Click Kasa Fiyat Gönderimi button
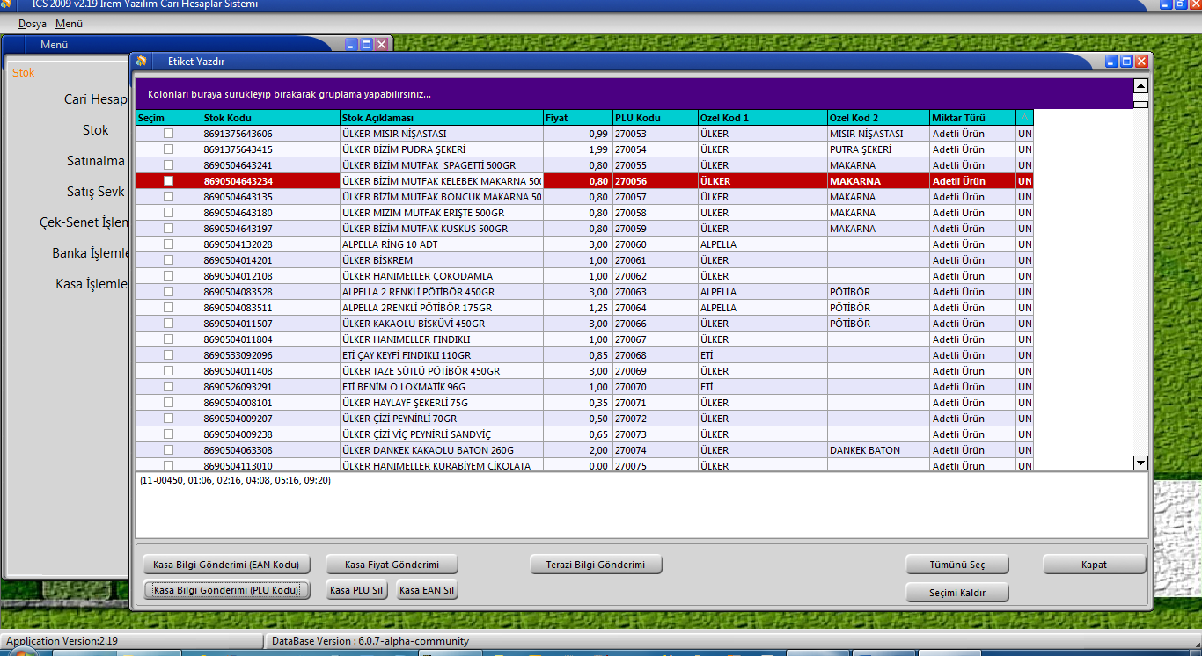 coord(392,565)
